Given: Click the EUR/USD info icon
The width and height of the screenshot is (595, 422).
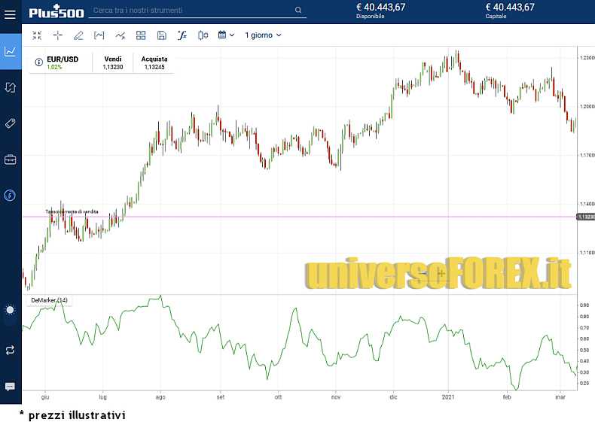Looking at the screenshot, I should pos(38,62).
